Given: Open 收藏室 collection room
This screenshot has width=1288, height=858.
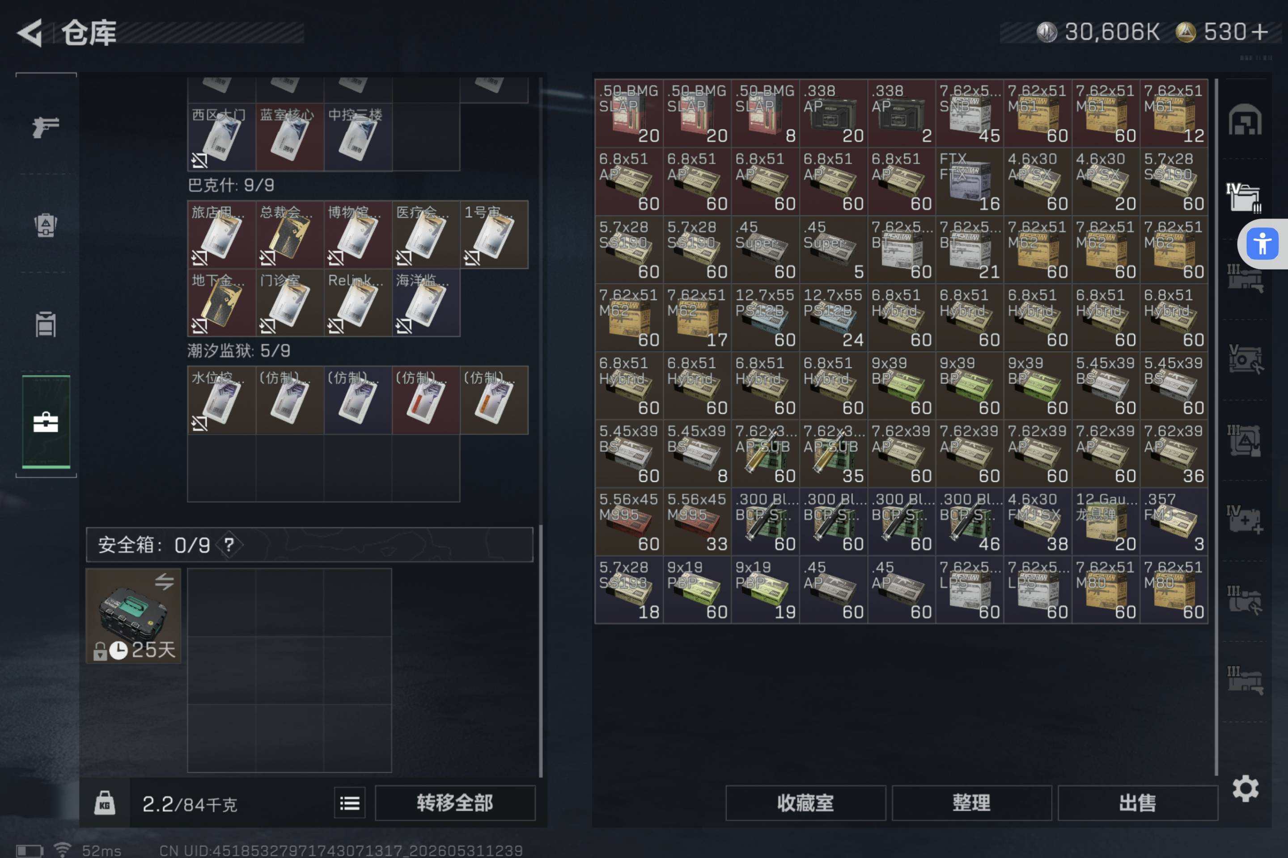Looking at the screenshot, I should pyautogui.click(x=805, y=803).
